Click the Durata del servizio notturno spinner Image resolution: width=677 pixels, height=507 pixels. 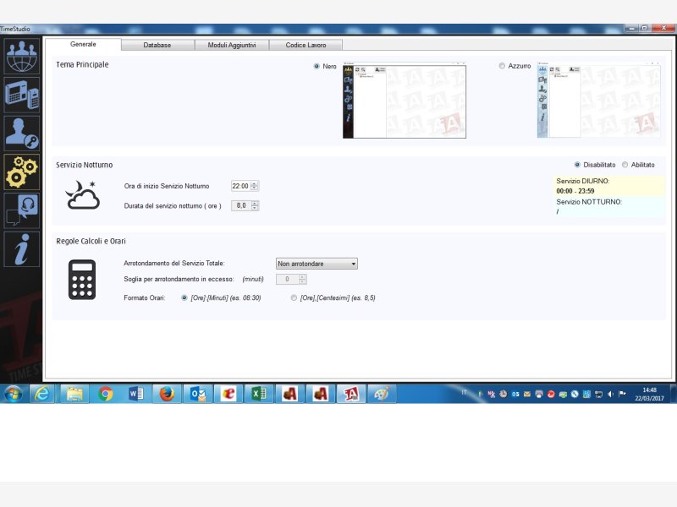(x=255, y=205)
